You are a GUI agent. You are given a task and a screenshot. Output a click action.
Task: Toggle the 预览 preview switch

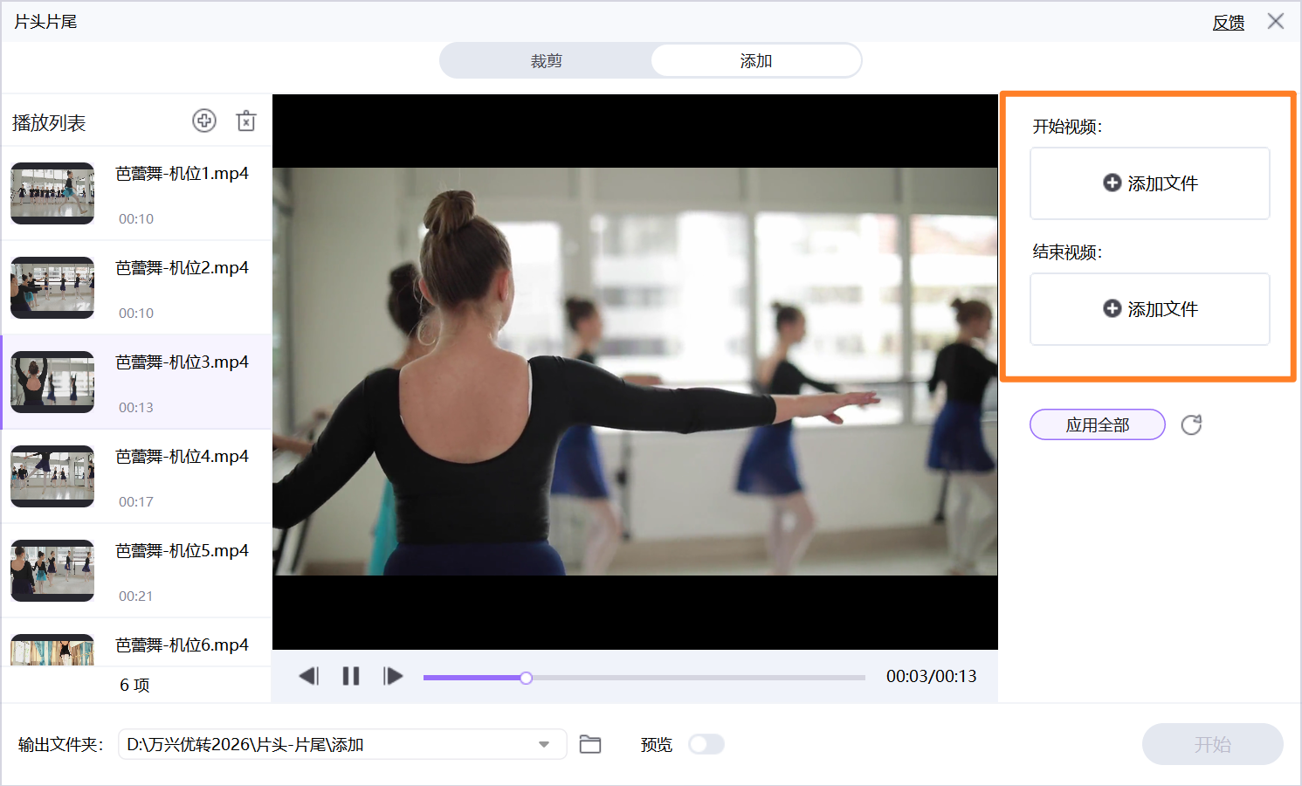point(706,744)
